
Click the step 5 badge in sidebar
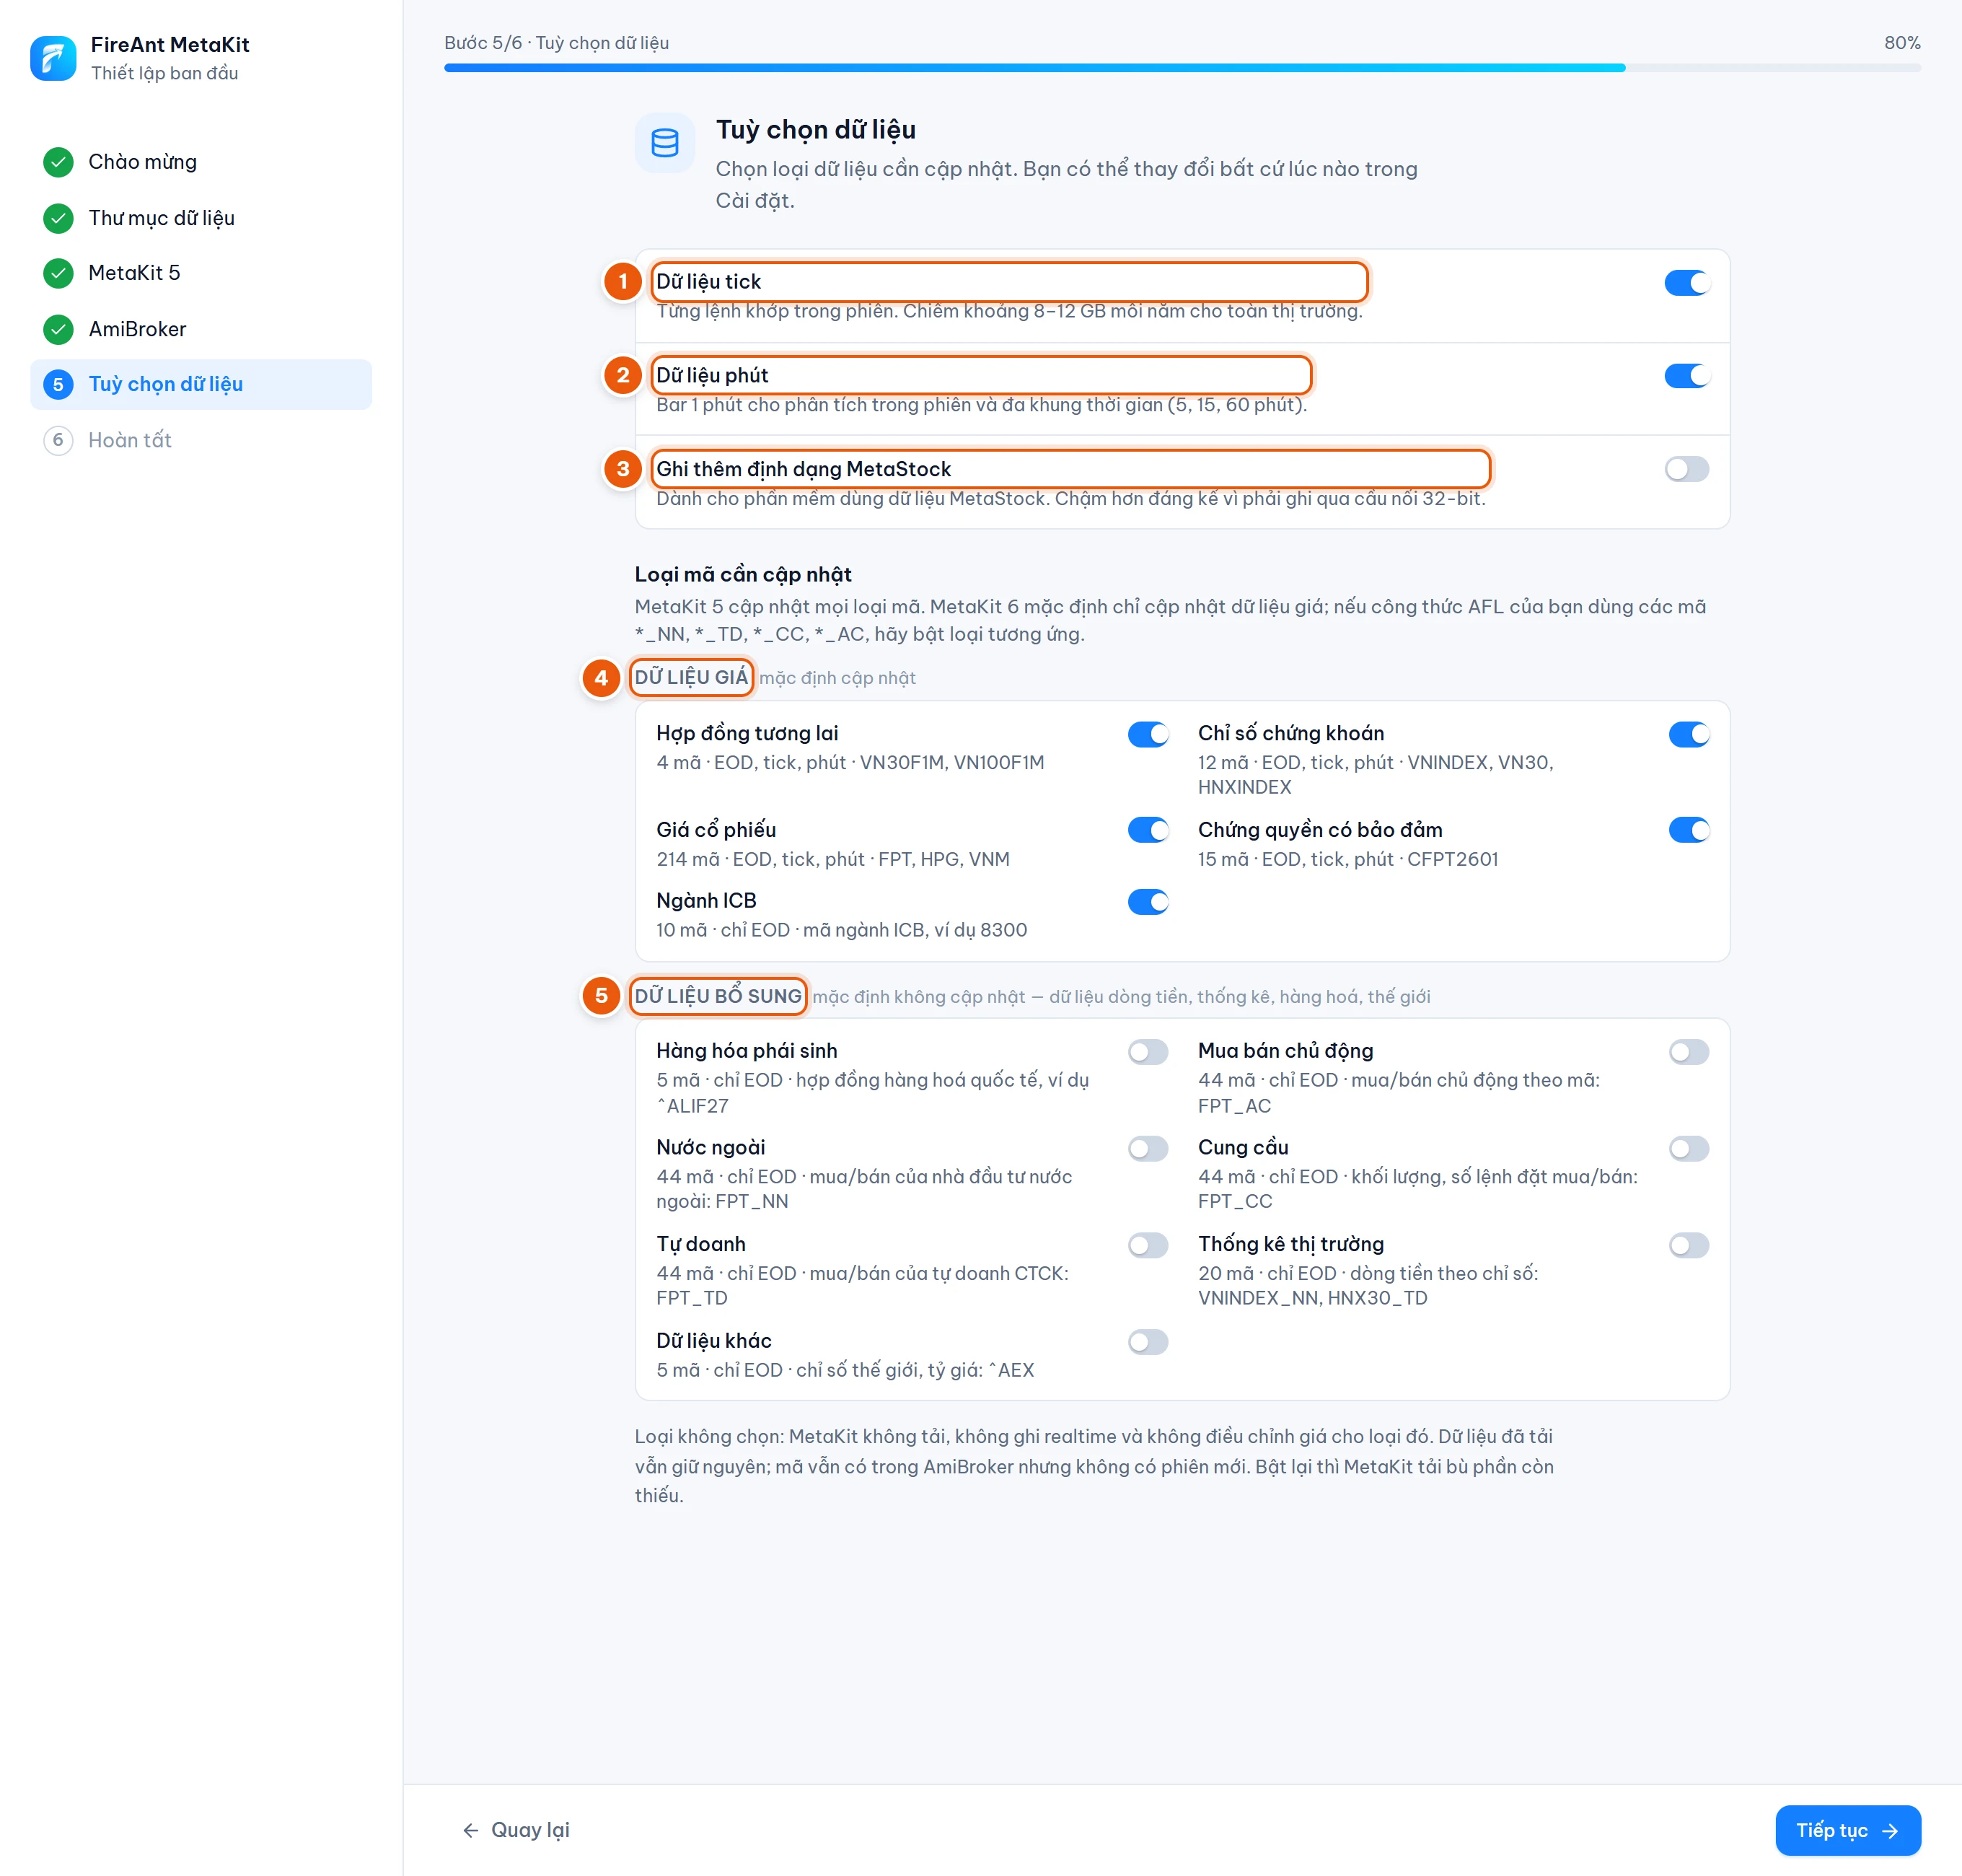(58, 385)
